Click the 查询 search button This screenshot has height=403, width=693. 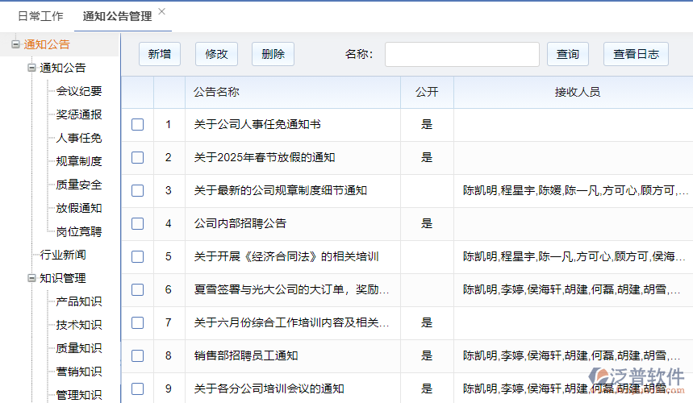[567, 54]
